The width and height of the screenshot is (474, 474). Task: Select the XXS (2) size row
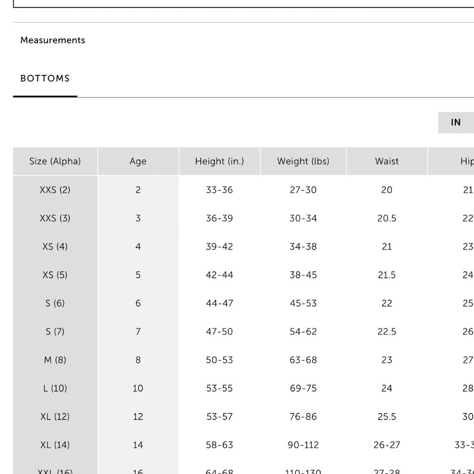(244, 190)
